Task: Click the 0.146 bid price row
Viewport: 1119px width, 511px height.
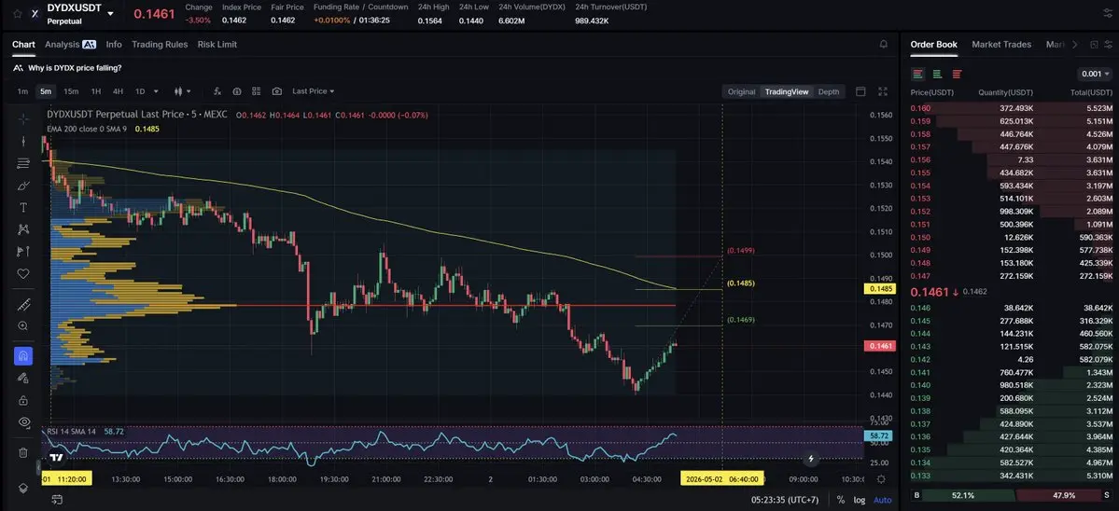Action: click(x=1012, y=308)
